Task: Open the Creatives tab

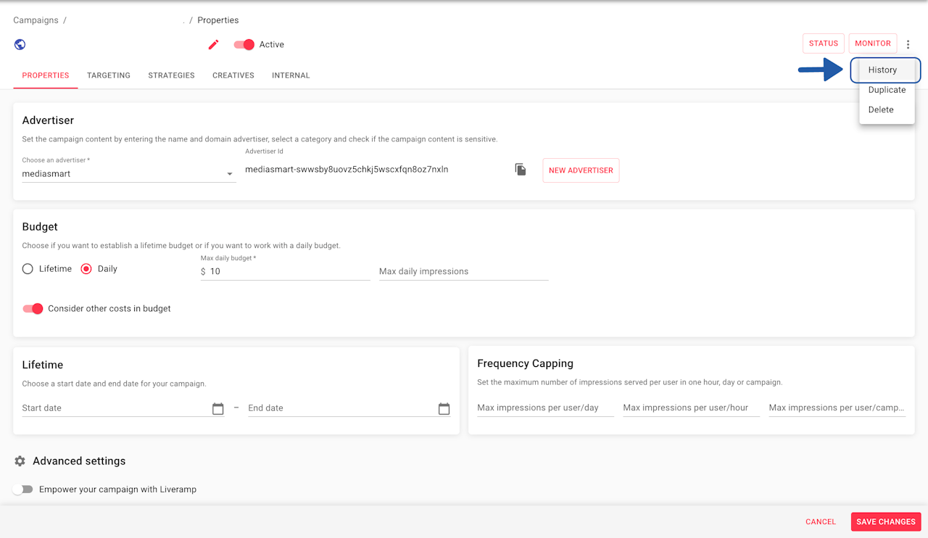Action: [x=233, y=75]
